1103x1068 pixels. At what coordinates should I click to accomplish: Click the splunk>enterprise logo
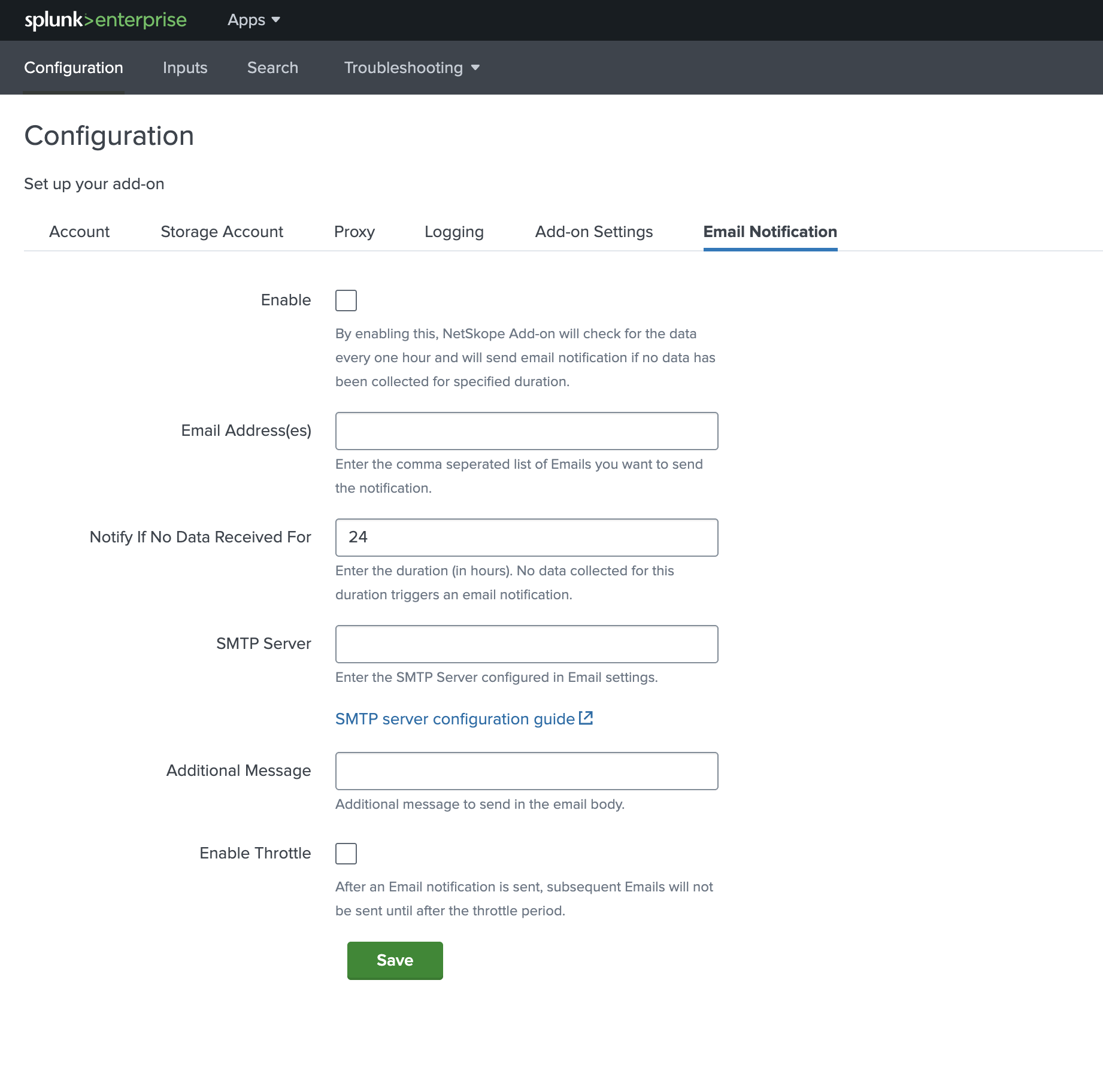tap(105, 20)
